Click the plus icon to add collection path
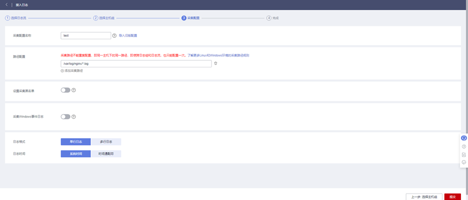The image size is (468, 200). click(x=62, y=71)
